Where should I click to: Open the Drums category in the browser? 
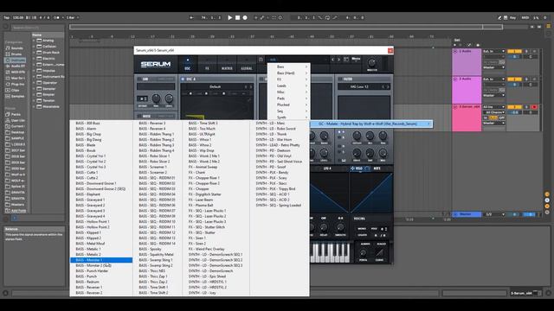tap(16, 54)
